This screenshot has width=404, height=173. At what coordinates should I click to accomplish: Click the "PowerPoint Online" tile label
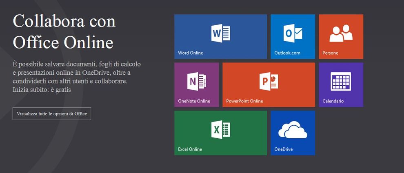[x=244, y=101]
